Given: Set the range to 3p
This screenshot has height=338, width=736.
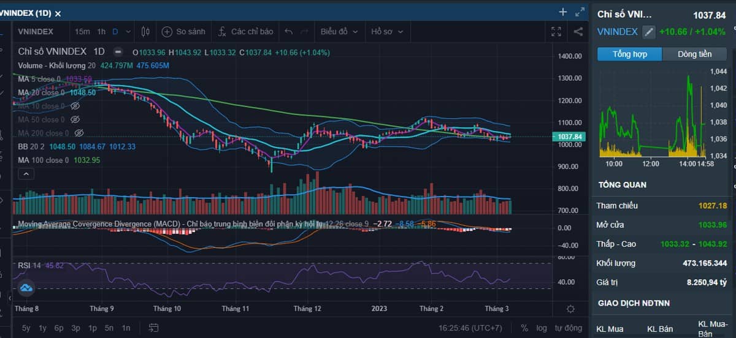Looking at the screenshot, I should 75,328.
